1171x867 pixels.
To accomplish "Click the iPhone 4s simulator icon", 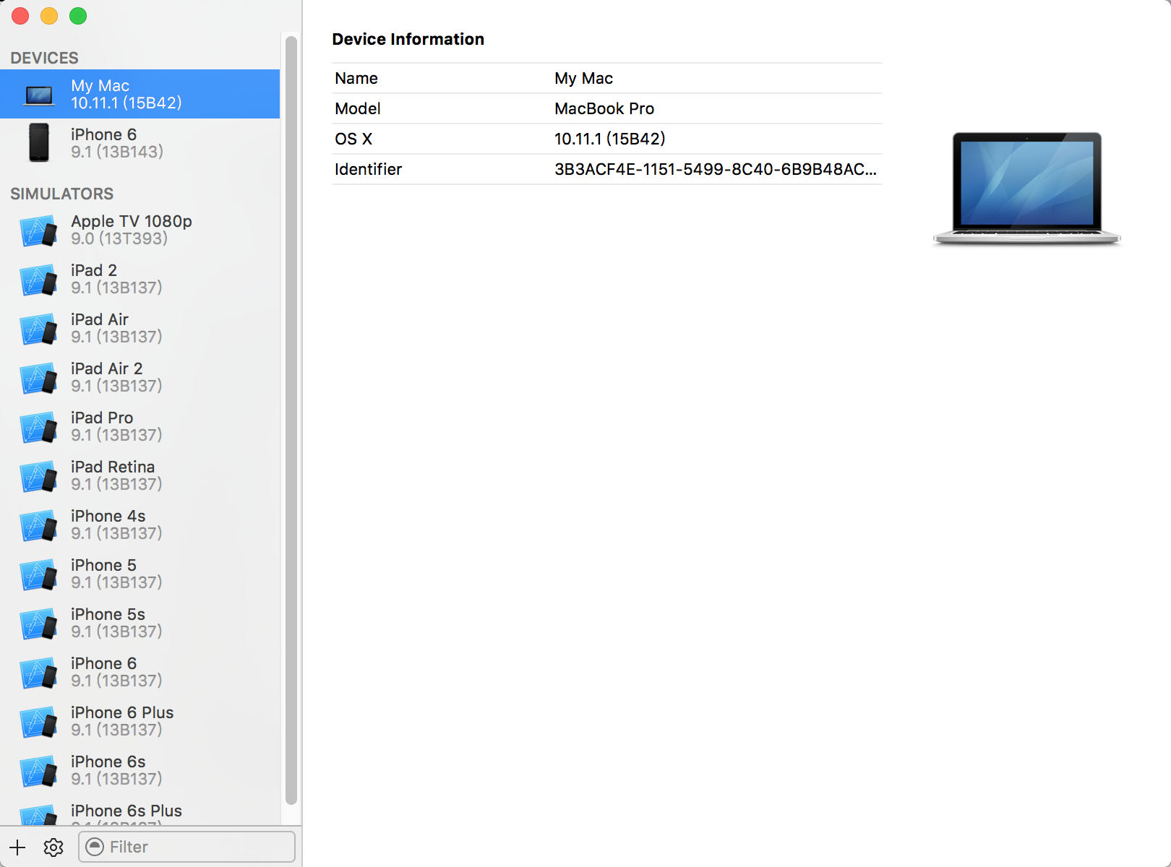I will coord(39,525).
